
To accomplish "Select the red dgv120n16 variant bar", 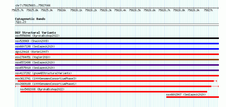I will (117, 54).
